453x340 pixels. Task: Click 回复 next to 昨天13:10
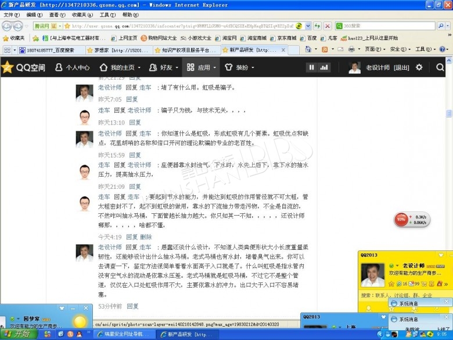(135, 123)
